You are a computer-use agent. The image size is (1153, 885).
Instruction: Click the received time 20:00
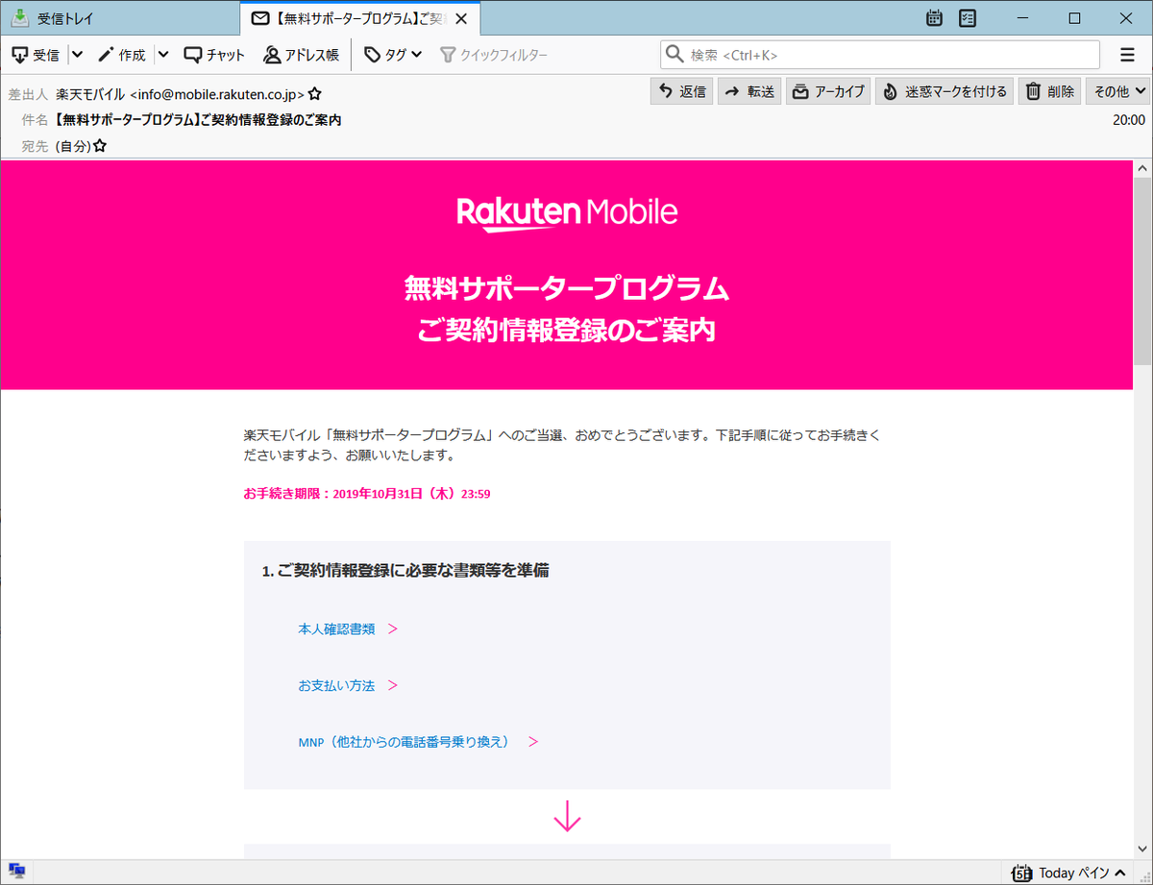[1129, 120]
